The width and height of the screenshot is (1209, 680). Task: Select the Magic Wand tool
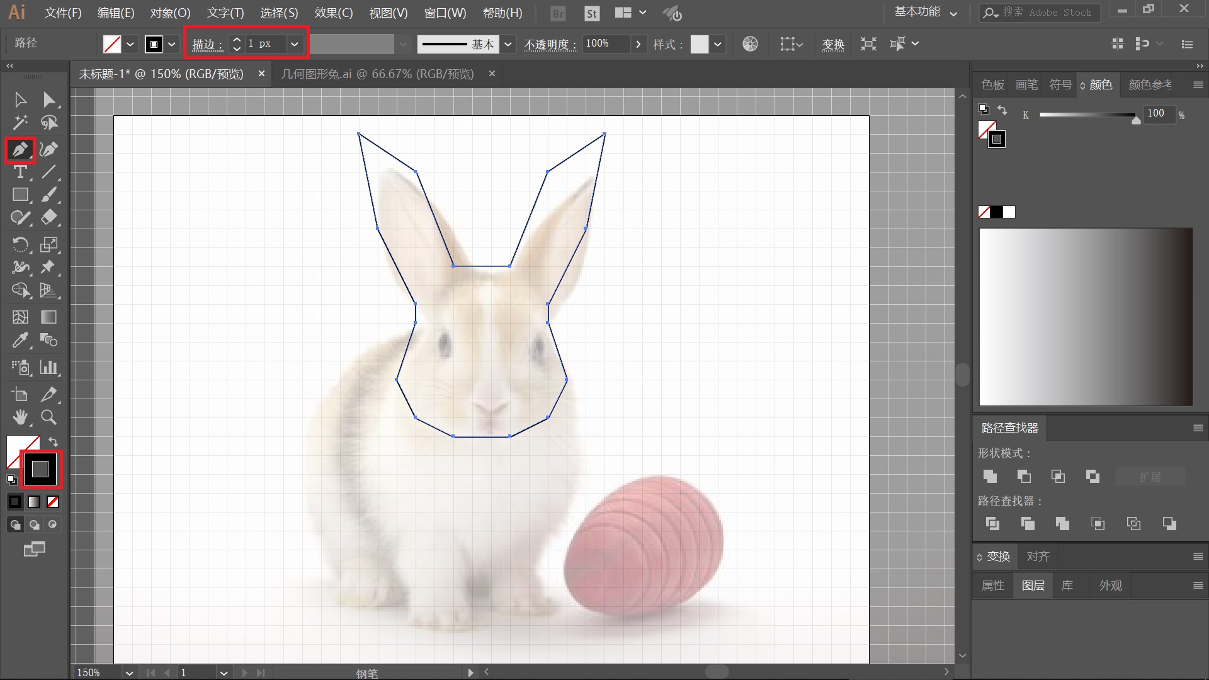(x=20, y=122)
